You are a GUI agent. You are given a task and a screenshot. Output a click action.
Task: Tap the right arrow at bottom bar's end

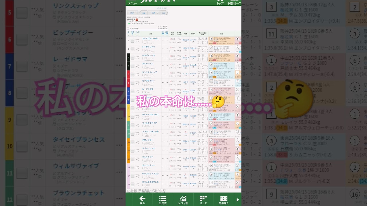click(238, 199)
